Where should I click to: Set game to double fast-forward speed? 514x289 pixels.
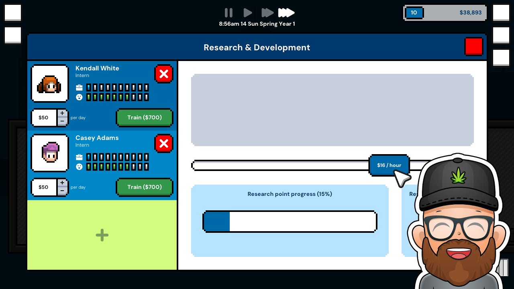coord(267,13)
